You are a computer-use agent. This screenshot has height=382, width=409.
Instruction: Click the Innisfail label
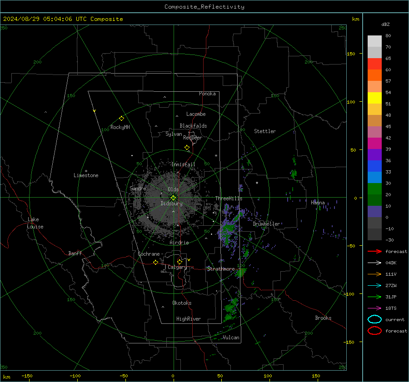point(183,164)
